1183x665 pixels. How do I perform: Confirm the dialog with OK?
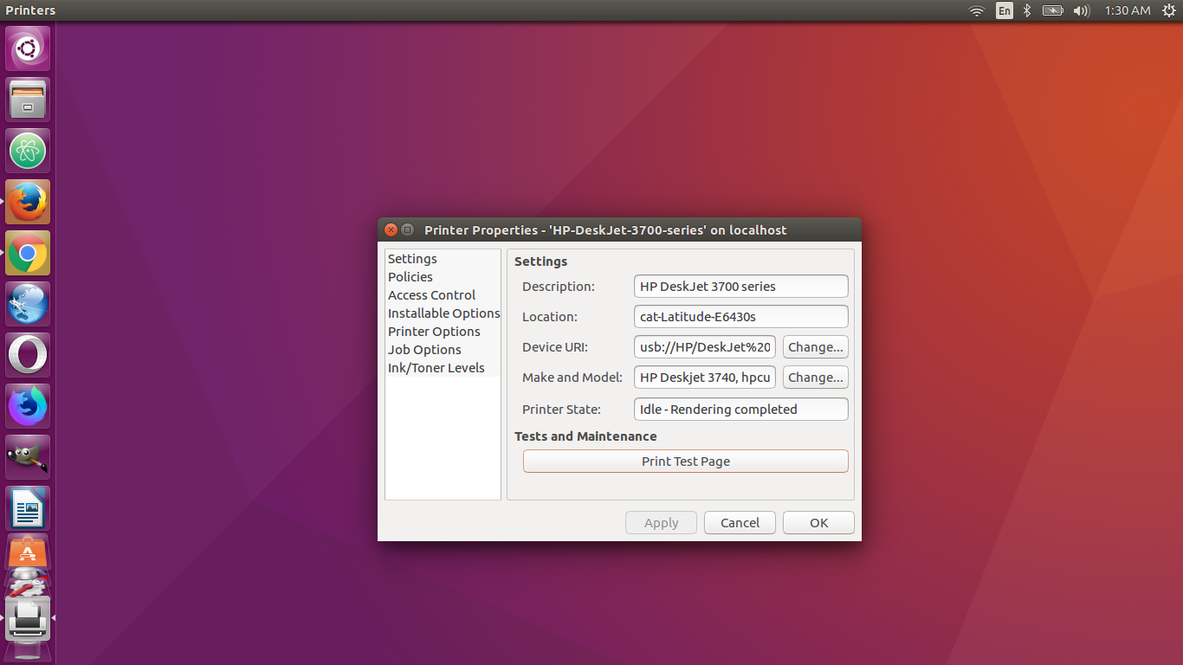pyautogui.click(x=819, y=523)
